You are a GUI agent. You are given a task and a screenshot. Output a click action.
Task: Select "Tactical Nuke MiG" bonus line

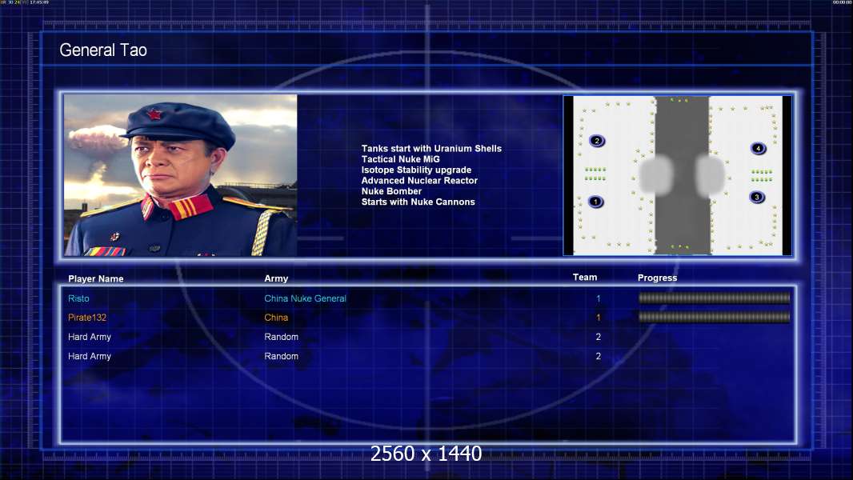400,159
